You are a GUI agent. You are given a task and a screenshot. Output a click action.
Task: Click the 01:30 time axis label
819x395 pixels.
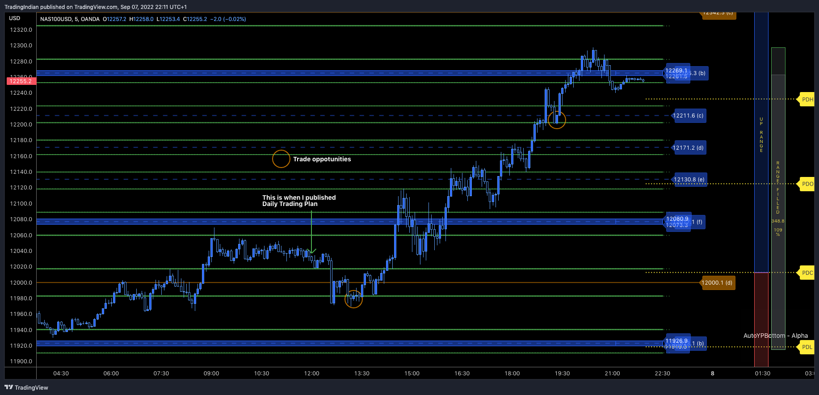(763, 374)
